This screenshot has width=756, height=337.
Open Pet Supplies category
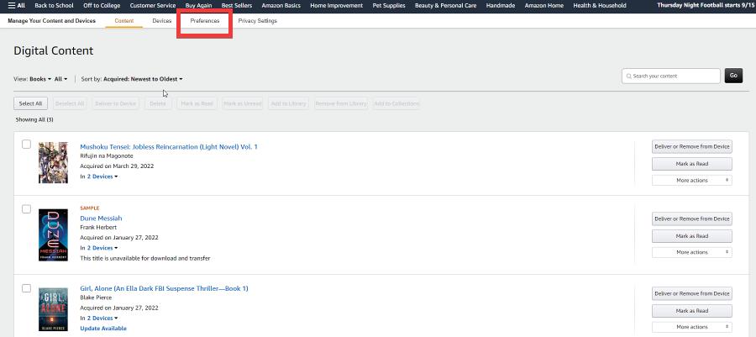[x=389, y=5]
